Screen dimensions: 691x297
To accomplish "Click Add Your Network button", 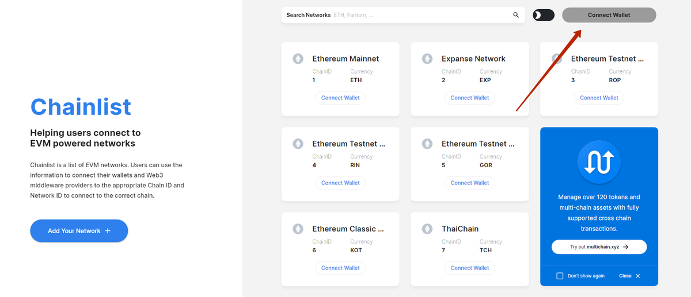I will pyautogui.click(x=79, y=231).
